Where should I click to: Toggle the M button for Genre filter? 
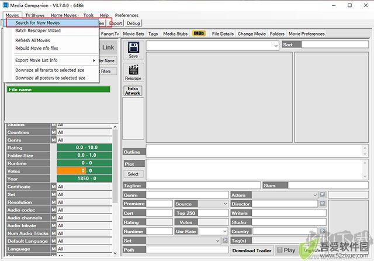[x=53, y=140]
